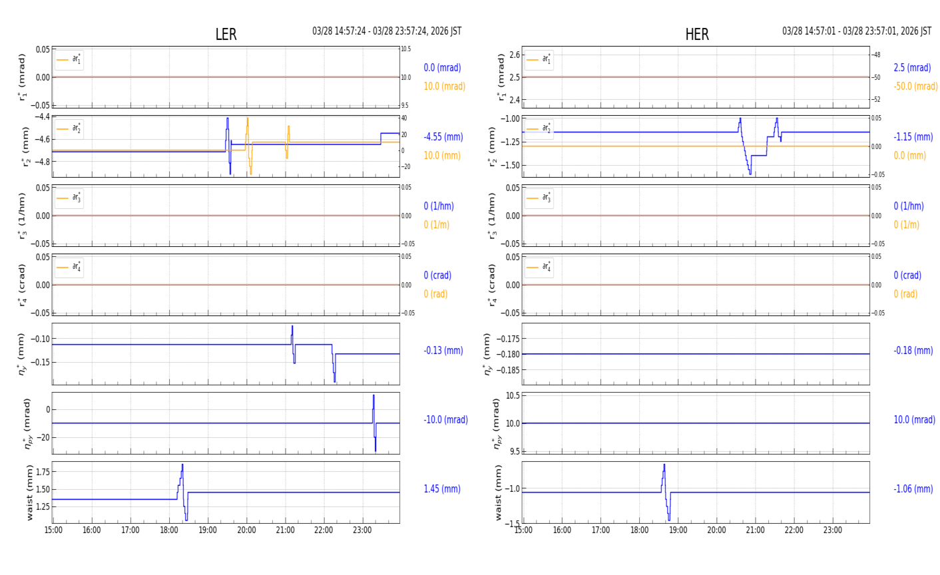Click the LER plot column title

226,35
